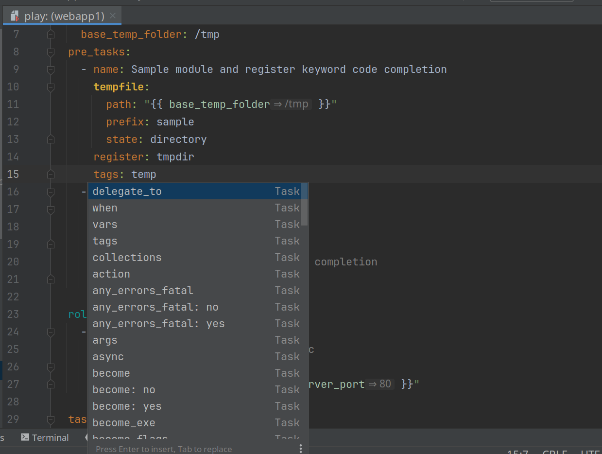Viewport: 602px width, 454px height.
Task: Toggle the fold marker on line 24
Action: coord(51,332)
